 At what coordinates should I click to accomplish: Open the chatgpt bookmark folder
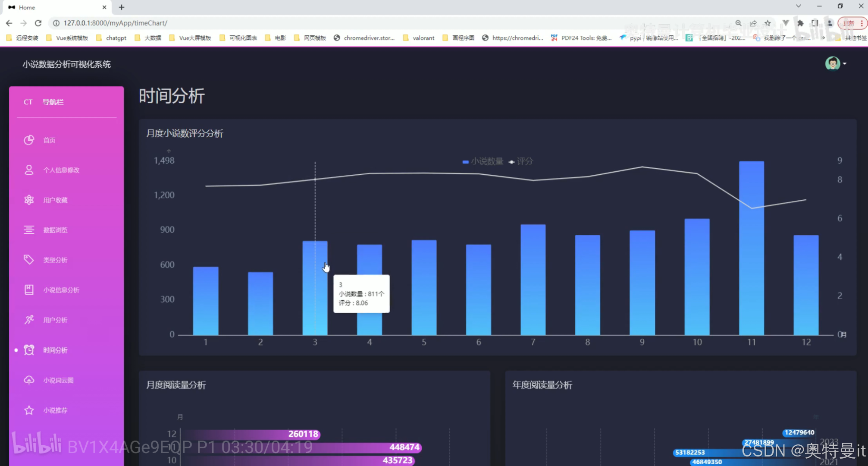[x=116, y=38]
